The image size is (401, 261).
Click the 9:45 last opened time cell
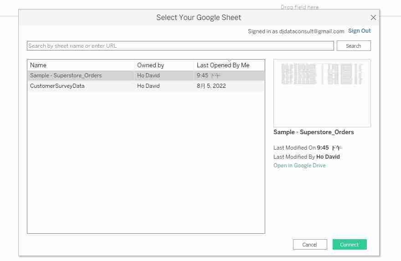click(208, 75)
